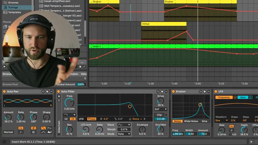258x145 pixels.
Task: Select the HiHat clip header
Action: pyautogui.click(x=164, y=24)
